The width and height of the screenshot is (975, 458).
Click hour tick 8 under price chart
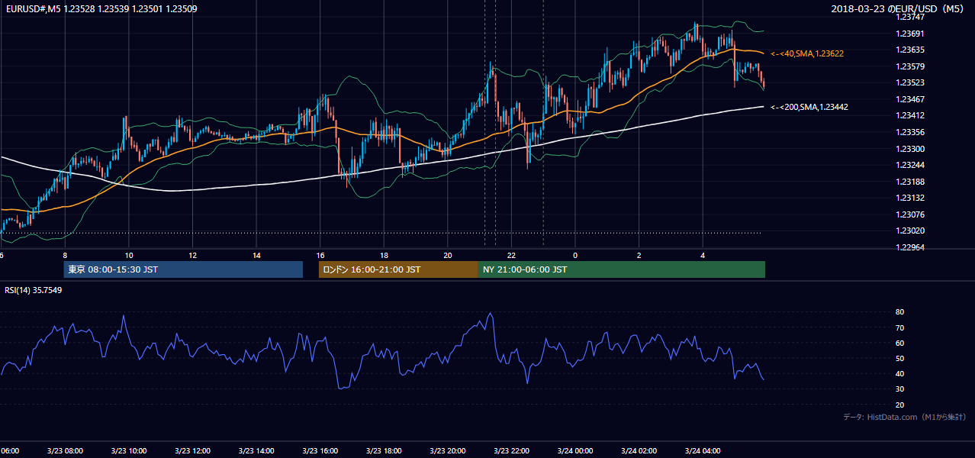coord(65,255)
